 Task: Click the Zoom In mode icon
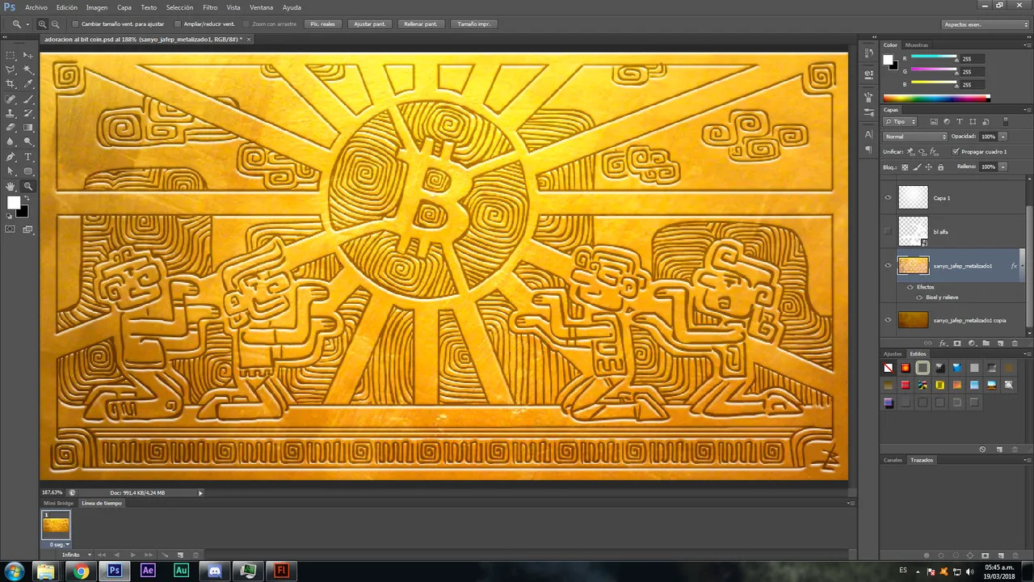pos(43,24)
